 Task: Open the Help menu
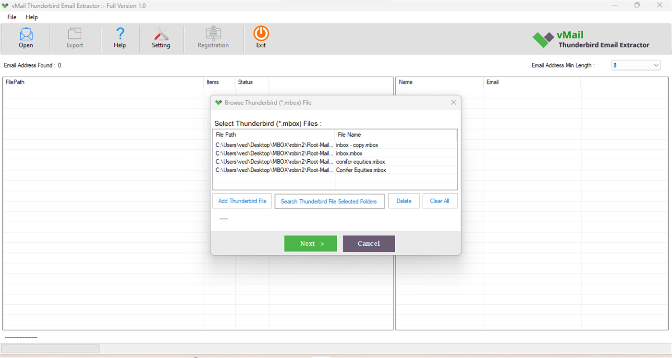click(x=32, y=17)
